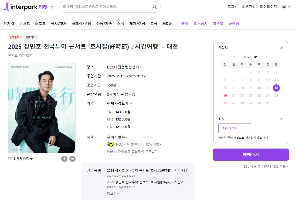The width and height of the screenshot is (296, 203).
Task: Share the concert on Twitter
Action: click(72, 159)
